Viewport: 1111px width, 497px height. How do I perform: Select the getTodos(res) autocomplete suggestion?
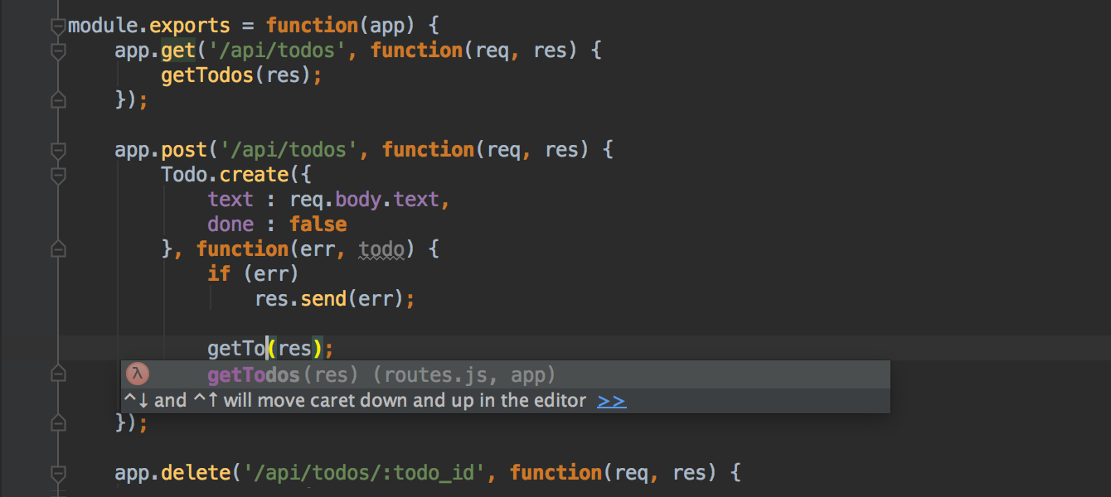[506, 375]
